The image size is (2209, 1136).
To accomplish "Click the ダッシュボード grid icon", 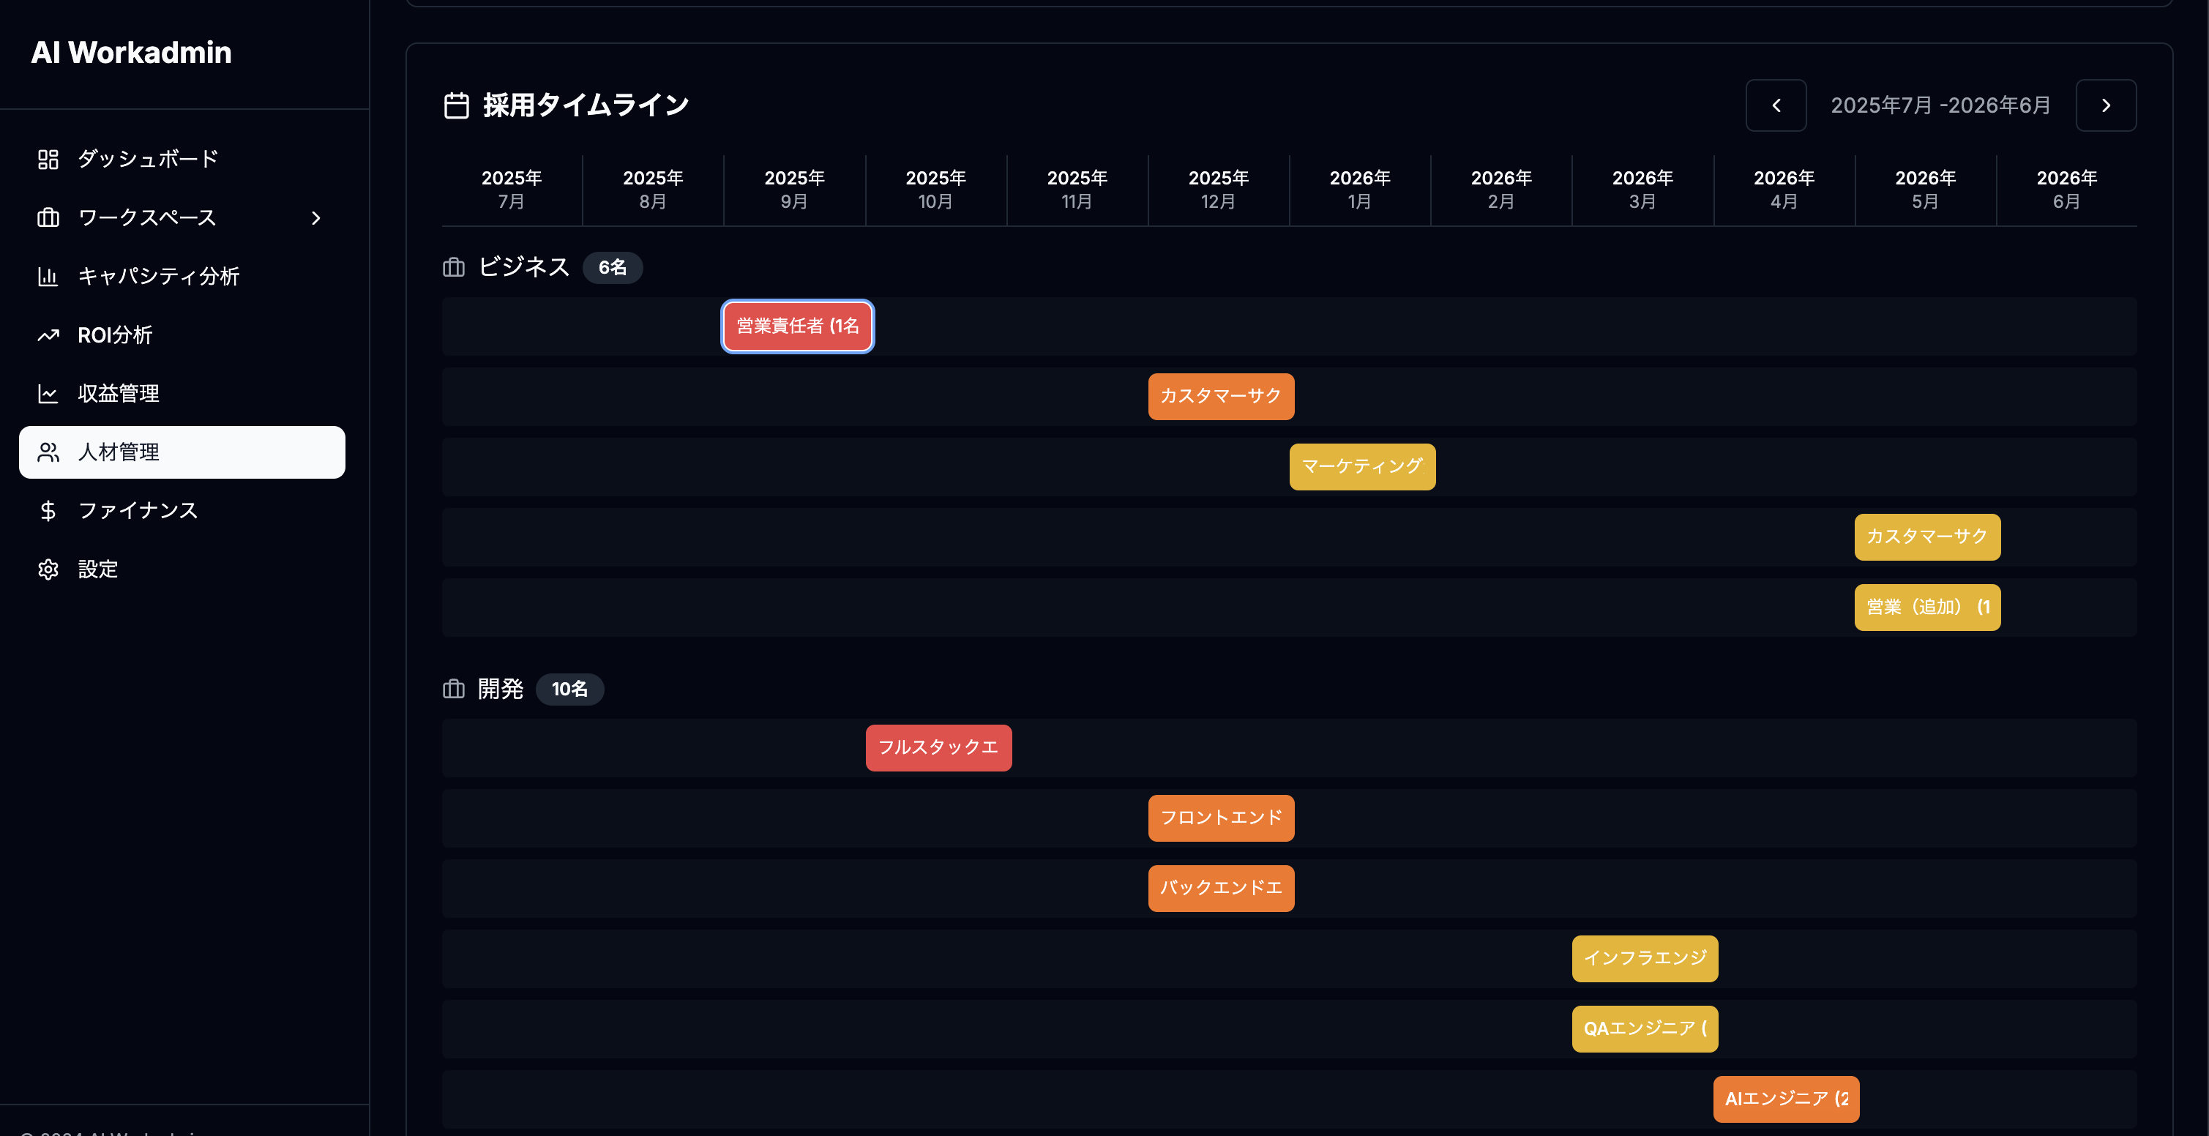I will point(48,159).
